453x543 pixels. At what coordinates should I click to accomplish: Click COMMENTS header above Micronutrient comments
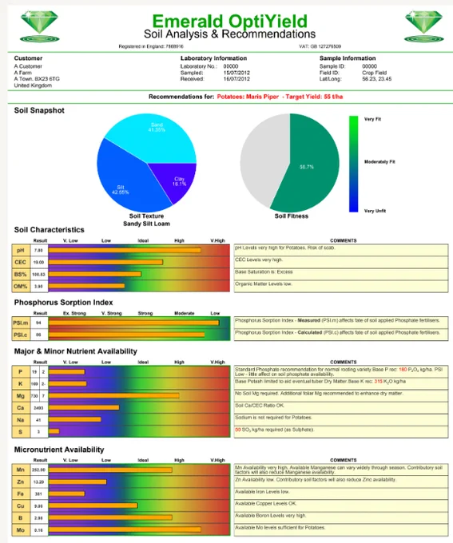(x=343, y=460)
